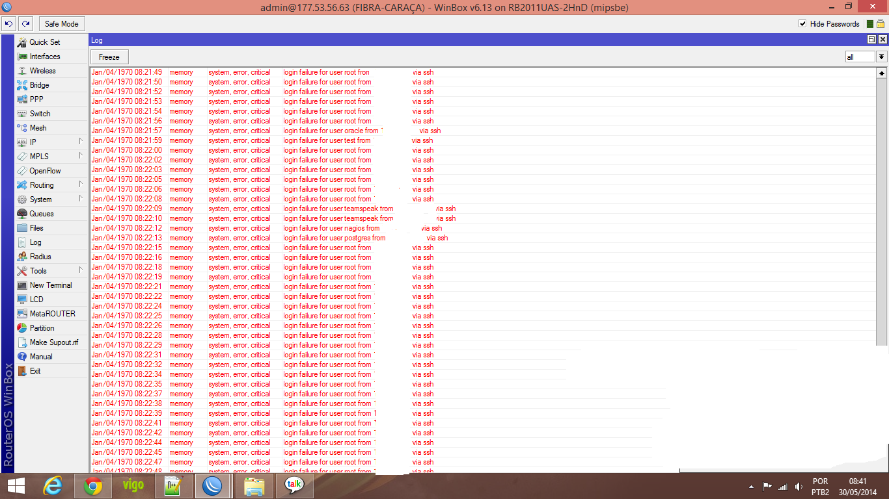
Task: Open the talk chat app on taskbar
Action: click(295, 486)
